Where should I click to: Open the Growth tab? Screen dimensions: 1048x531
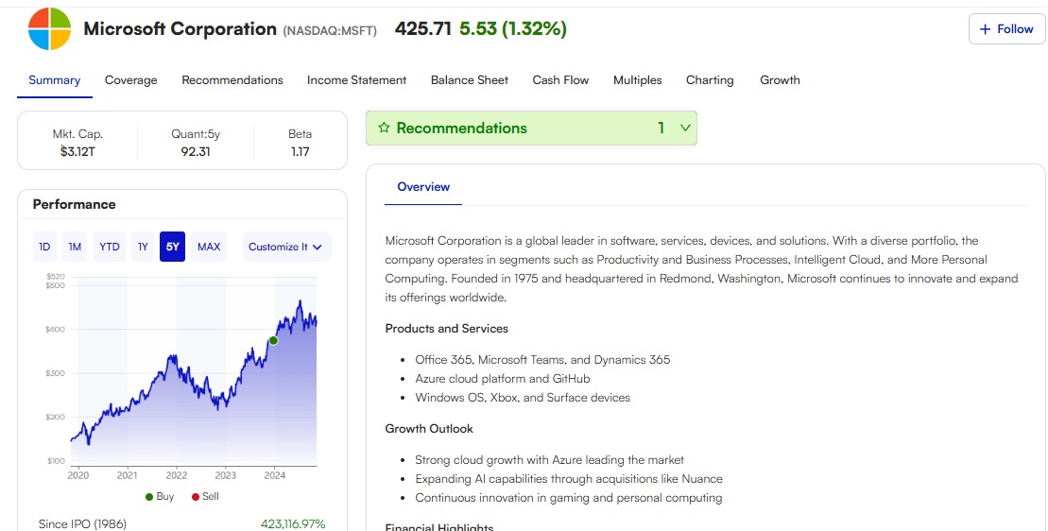point(780,80)
